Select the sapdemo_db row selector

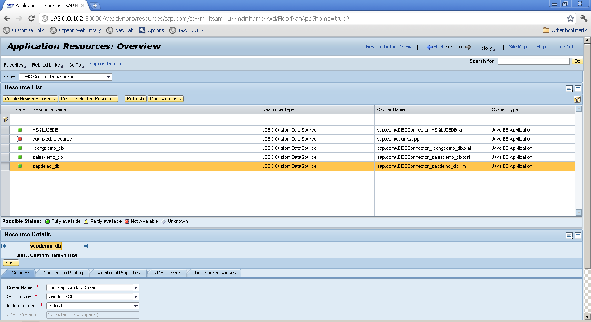click(5, 166)
